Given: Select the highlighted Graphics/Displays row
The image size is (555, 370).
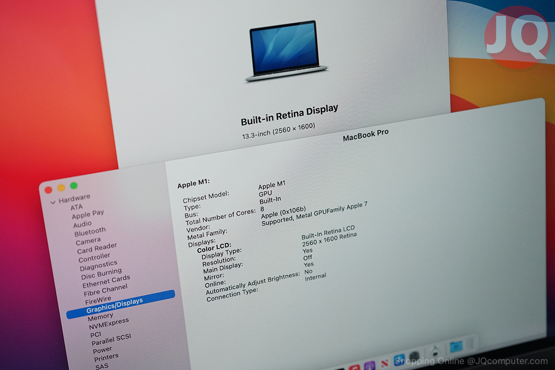Looking at the screenshot, I should (121, 305).
